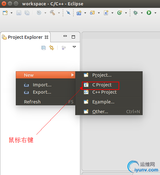This screenshot has height=175, width=160.
Task: Open the dropdown beside the New C Source File icon
Action: [x=112, y=13]
